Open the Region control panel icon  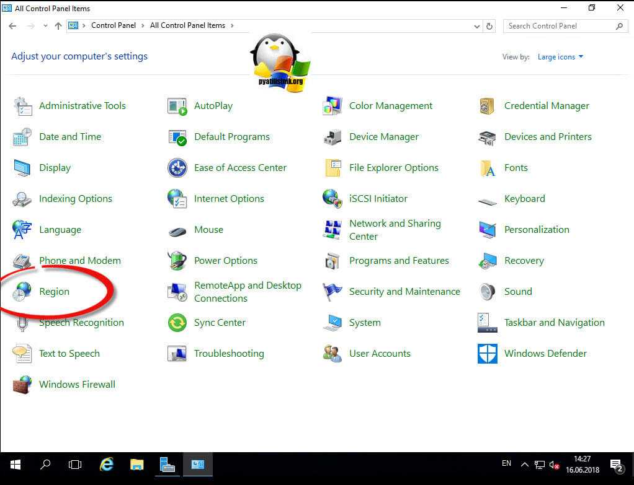[22, 292]
